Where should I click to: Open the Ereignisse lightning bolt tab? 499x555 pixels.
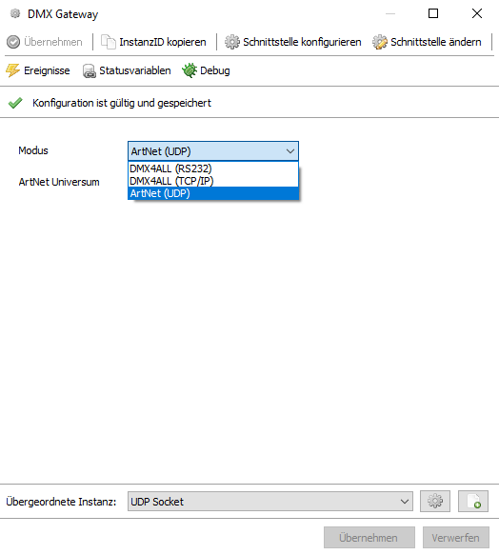38,70
